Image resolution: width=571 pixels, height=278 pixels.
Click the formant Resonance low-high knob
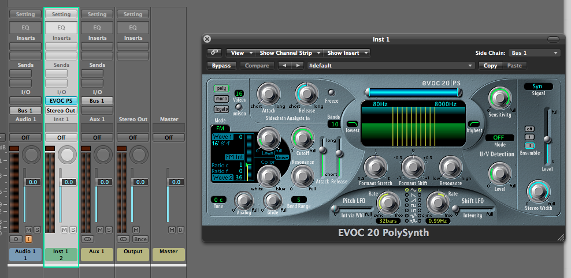pos(451,167)
